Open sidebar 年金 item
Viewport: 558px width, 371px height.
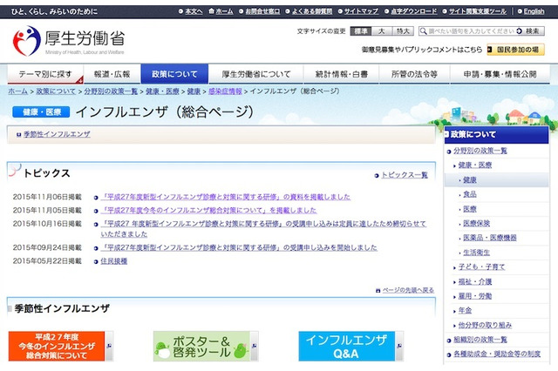click(465, 311)
